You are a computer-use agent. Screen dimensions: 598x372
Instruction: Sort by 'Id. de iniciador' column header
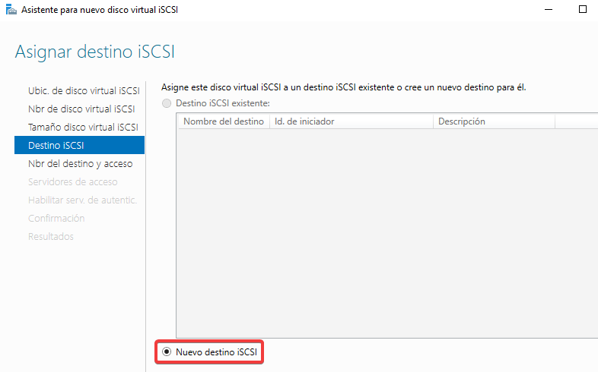[351, 121]
